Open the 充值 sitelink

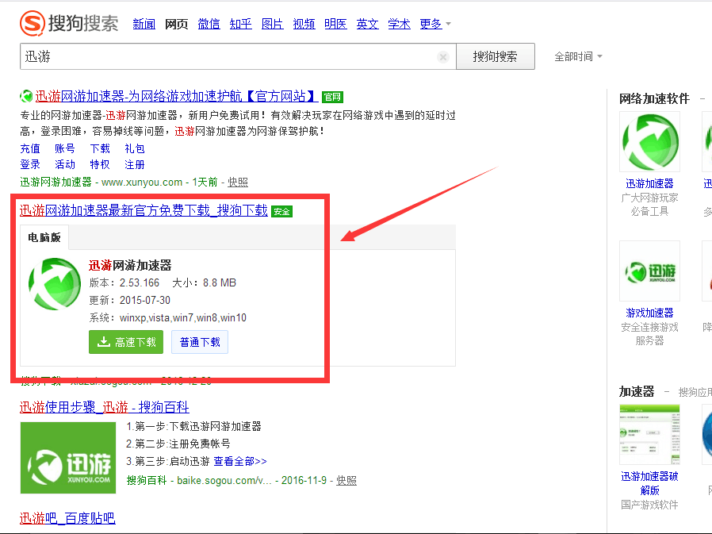point(30,148)
